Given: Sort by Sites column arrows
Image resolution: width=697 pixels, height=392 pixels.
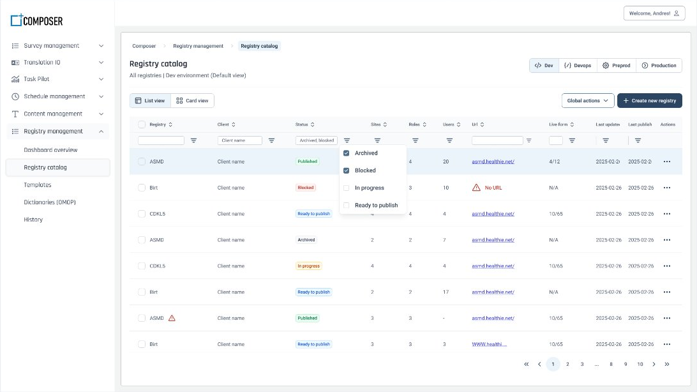Looking at the screenshot, I should pos(385,124).
